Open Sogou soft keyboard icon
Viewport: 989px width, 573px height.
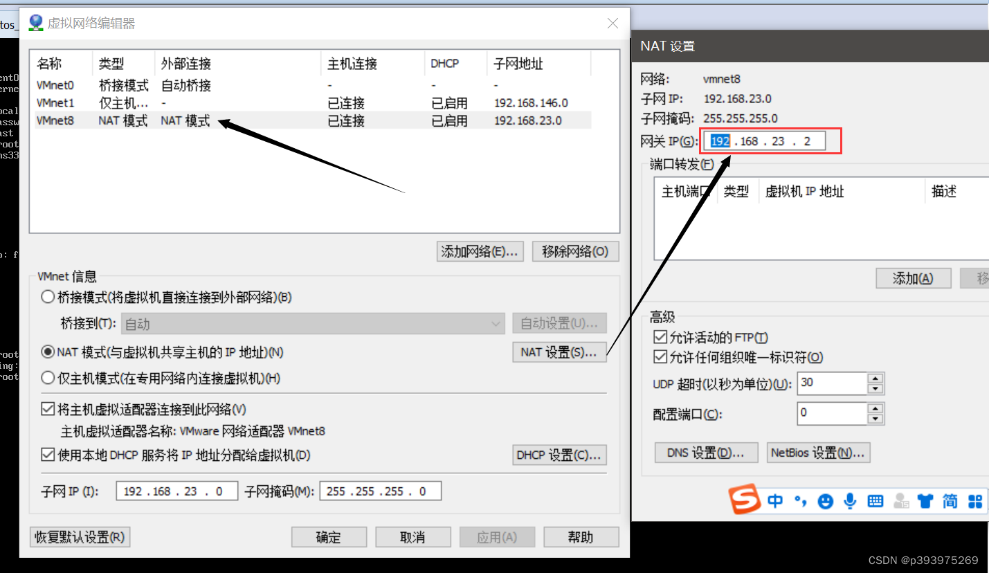875,501
